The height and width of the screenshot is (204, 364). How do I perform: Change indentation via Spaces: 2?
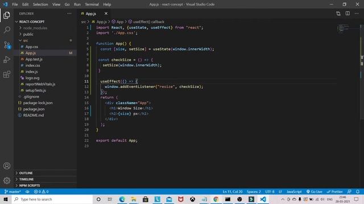[x=254, y=192]
